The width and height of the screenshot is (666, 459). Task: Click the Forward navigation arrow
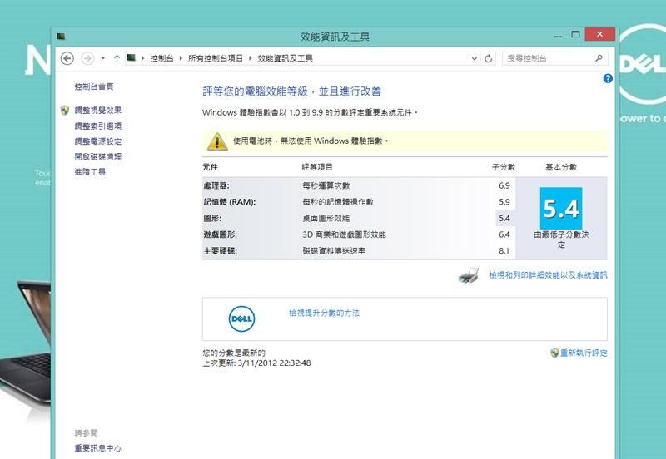[x=87, y=58]
